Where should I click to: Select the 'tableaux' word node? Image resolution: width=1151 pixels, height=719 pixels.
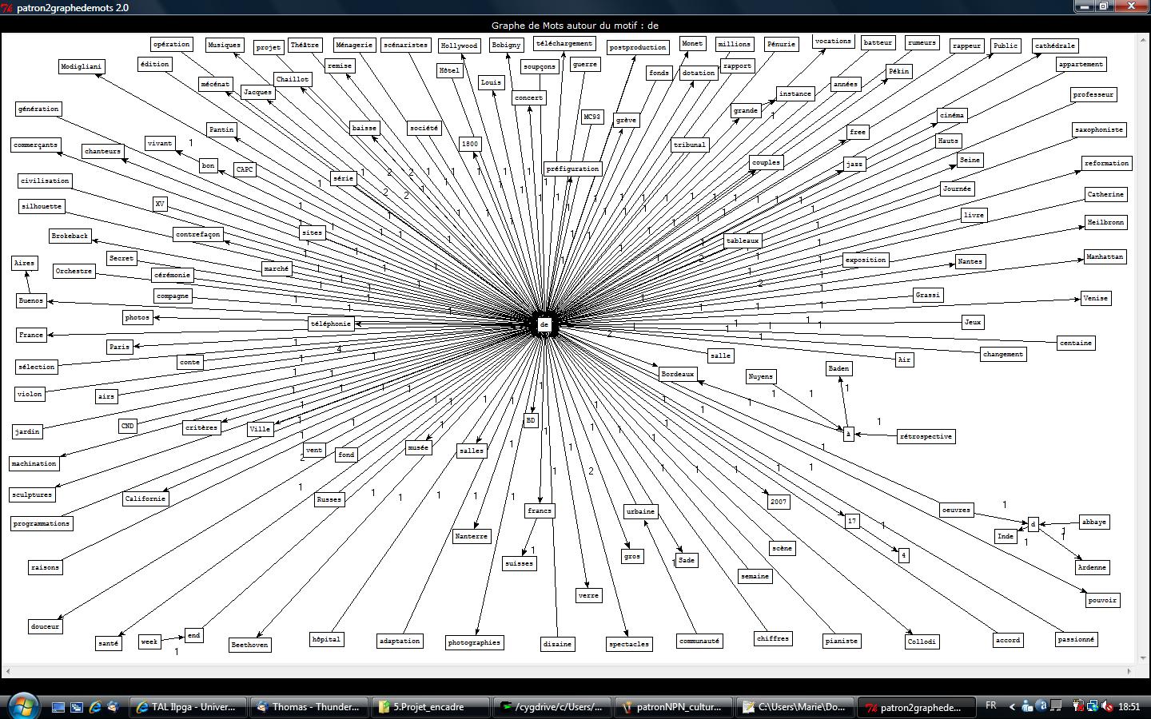point(743,240)
